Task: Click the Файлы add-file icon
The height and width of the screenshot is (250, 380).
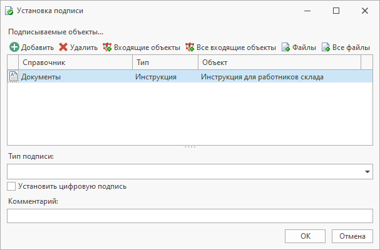Action: tap(285, 47)
